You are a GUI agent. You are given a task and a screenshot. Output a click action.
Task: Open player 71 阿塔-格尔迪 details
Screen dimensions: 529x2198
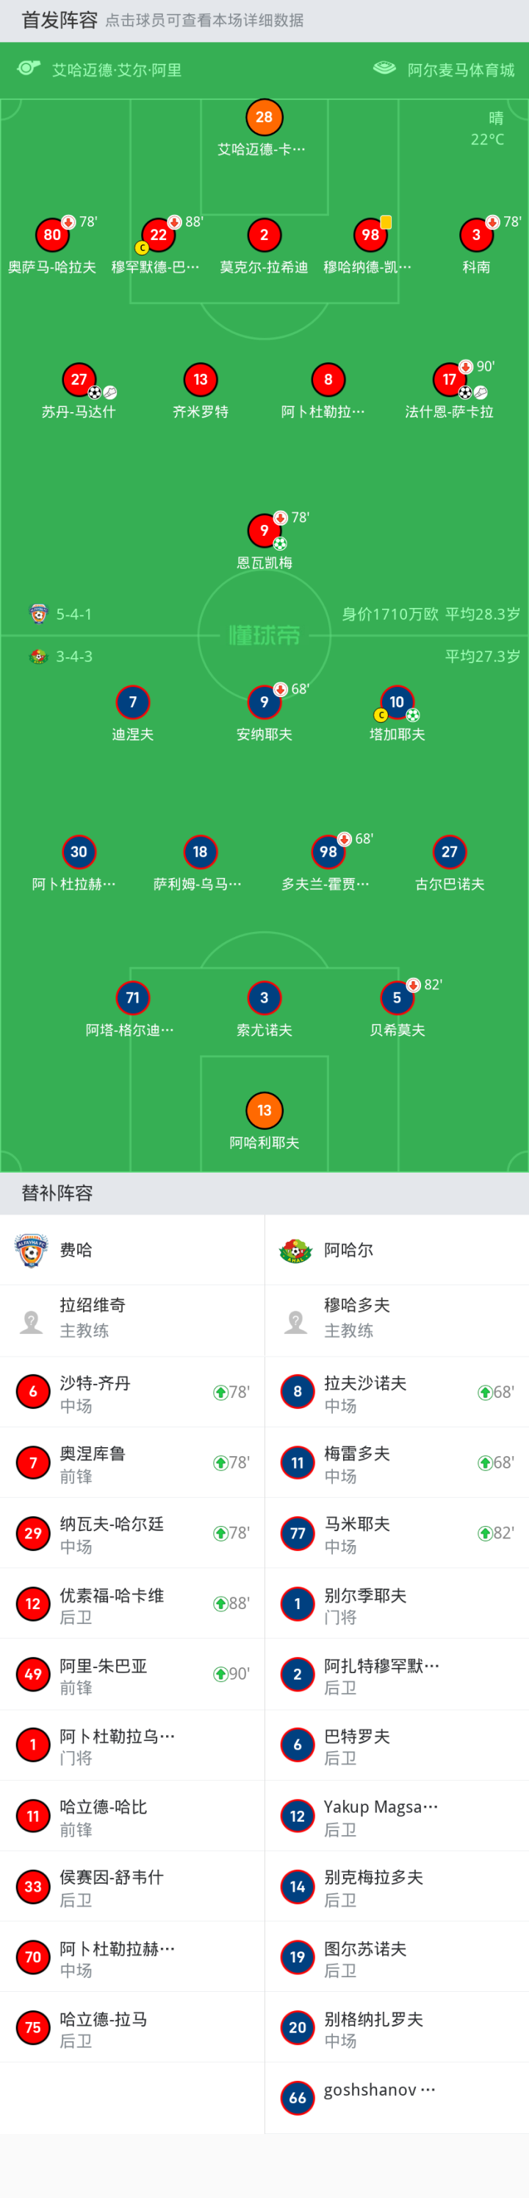pos(132,998)
